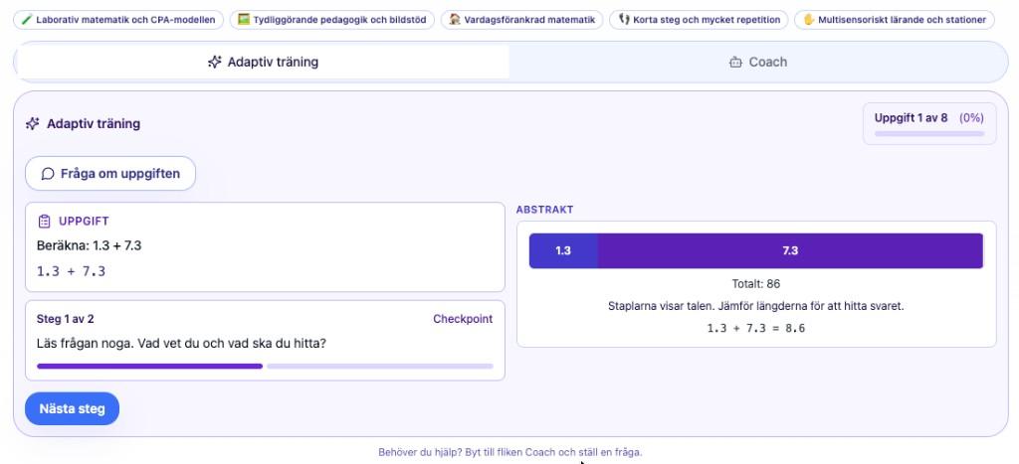Click the (0%) progress percentage
The height and width of the screenshot is (464, 1019).
pyautogui.click(x=971, y=118)
